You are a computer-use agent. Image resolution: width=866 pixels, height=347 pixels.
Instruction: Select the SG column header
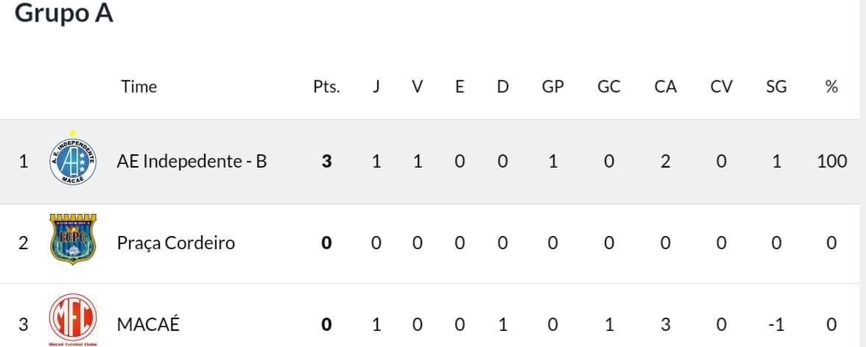[x=776, y=87]
